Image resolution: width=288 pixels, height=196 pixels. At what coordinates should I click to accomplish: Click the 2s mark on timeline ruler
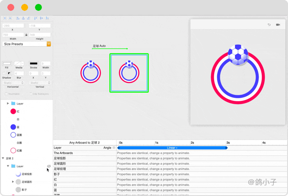point(192,143)
